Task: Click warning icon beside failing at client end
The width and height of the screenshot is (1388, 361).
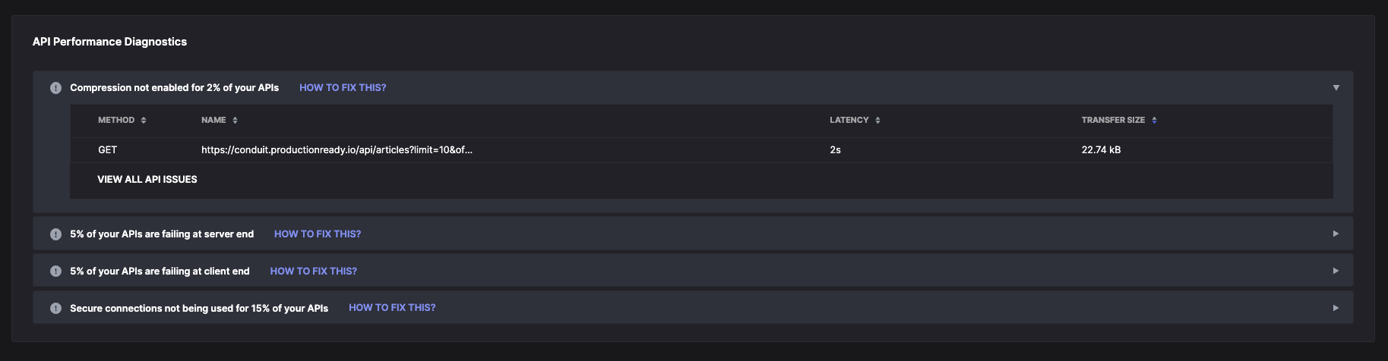Action: point(55,271)
